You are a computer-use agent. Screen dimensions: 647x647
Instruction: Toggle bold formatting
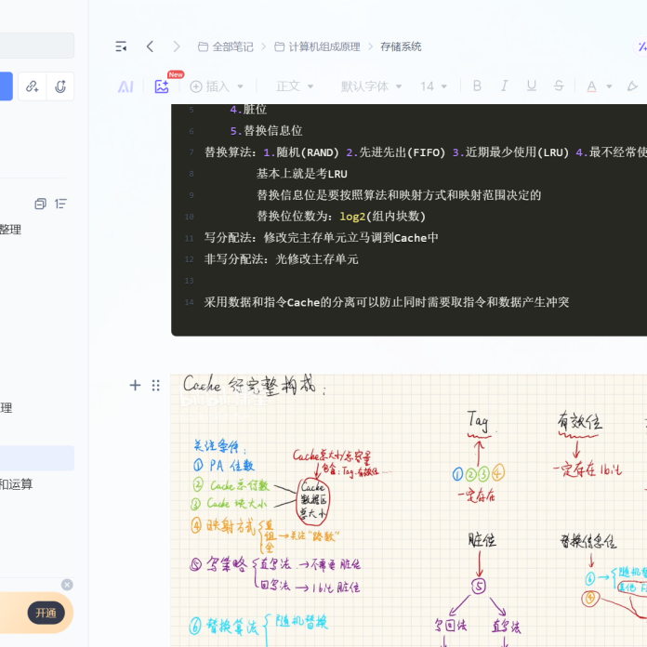pos(477,86)
